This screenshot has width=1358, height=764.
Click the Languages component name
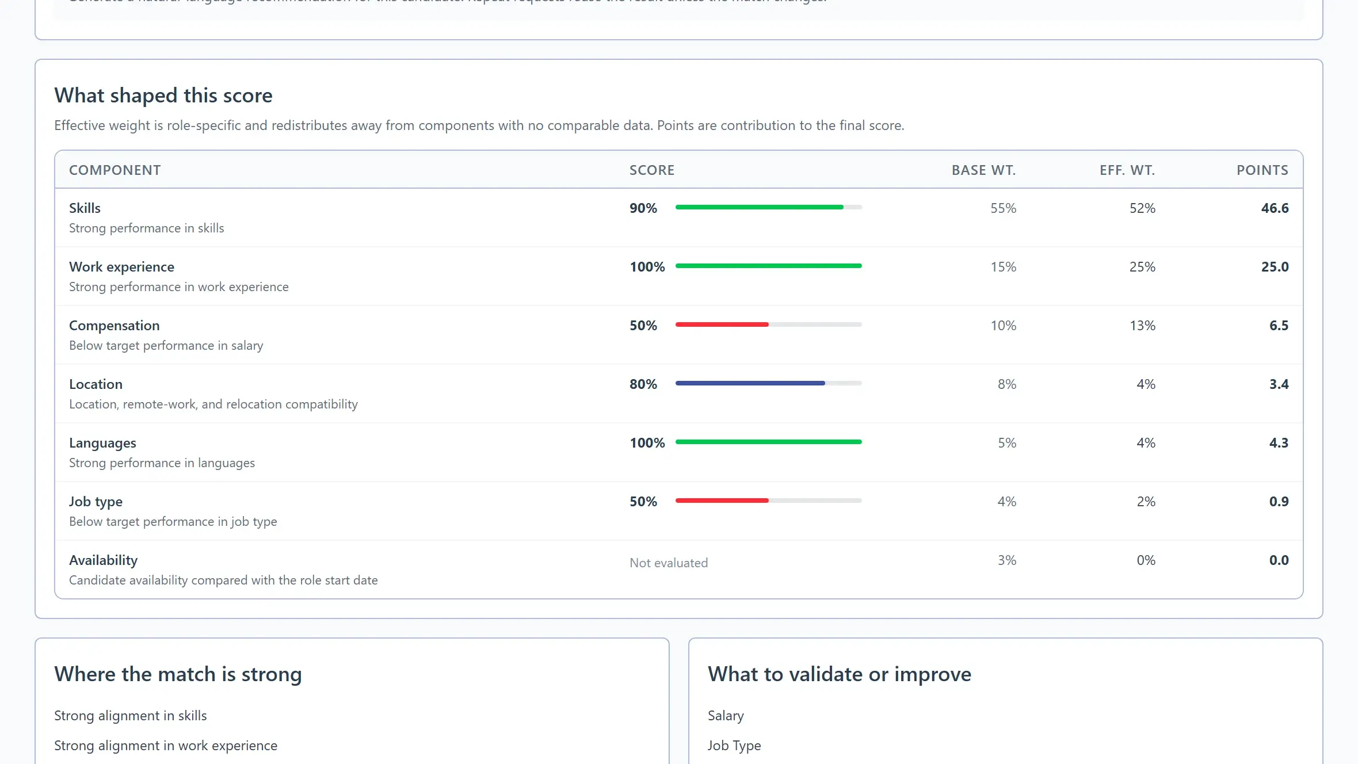pyautogui.click(x=102, y=443)
